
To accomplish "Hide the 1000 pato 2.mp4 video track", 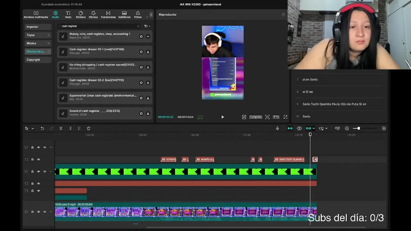I will point(39,212).
